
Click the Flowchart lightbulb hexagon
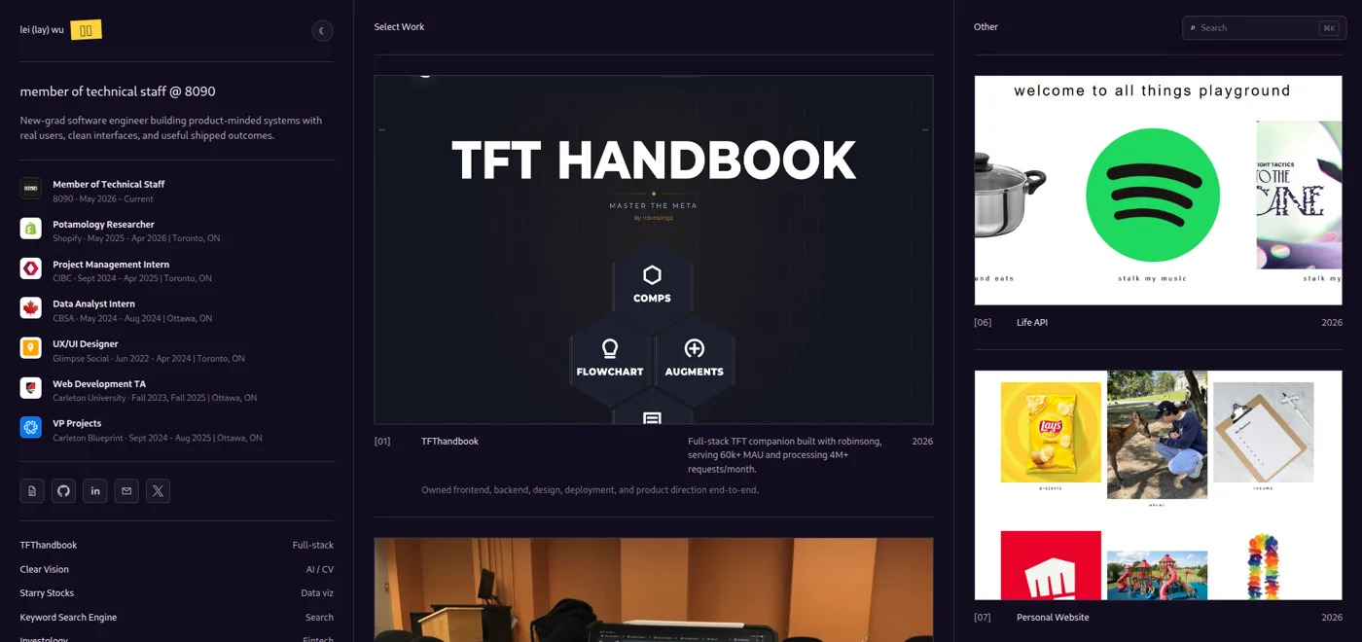610,358
